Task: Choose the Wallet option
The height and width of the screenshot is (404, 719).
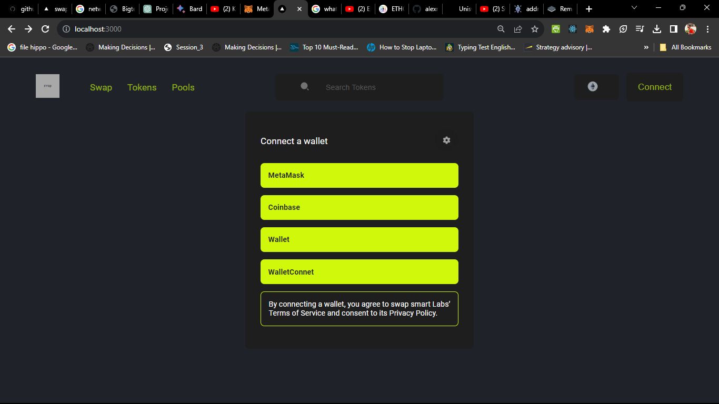Action: [359, 239]
